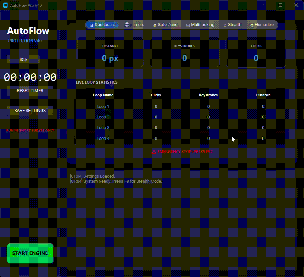Toggle the IDLE status indicator
The height and width of the screenshot is (277, 304).
coord(23,60)
